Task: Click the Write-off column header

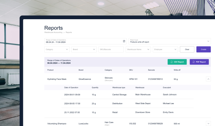Action: coord(177,70)
